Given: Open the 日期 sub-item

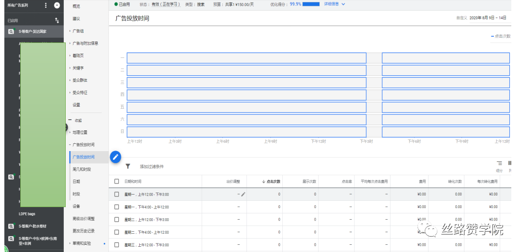Looking at the screenshot, I should [76, 182].
